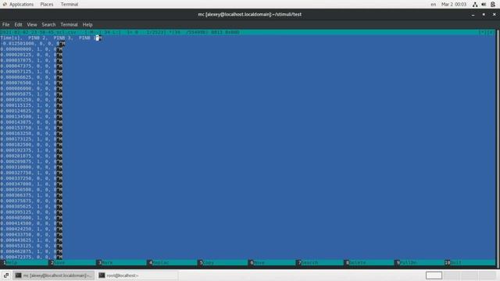Image resolution: width=500 pixels, height=281 pixels.
Task: Click the 7 Search function key
Action: click(320, 262)
